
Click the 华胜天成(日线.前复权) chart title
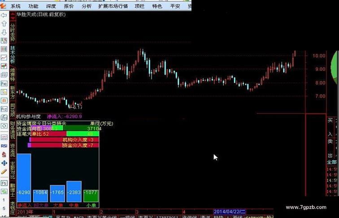click(x=41, y=14)
